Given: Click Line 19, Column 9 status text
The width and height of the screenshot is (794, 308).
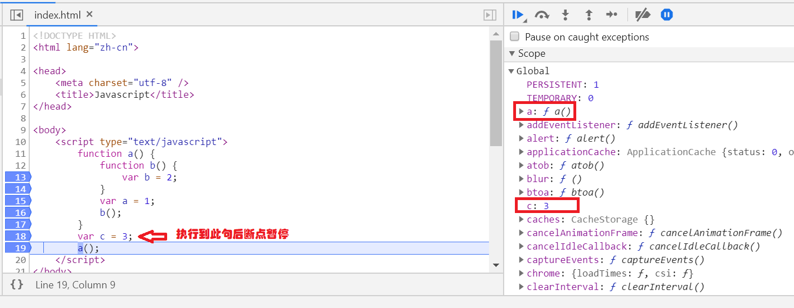Looking at the screenshot, I should tap(75, 285).
